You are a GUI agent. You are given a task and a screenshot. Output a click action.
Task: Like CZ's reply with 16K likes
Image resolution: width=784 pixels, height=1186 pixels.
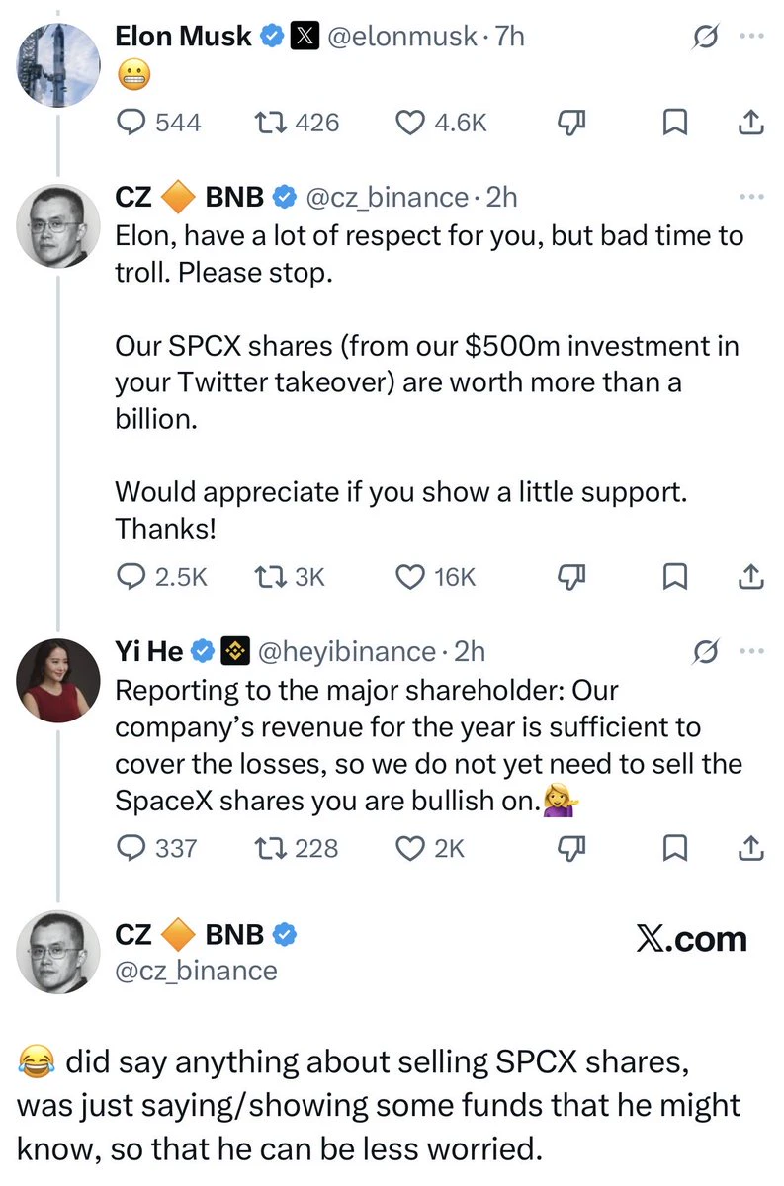pyautogui.click(x=435, y=576)
